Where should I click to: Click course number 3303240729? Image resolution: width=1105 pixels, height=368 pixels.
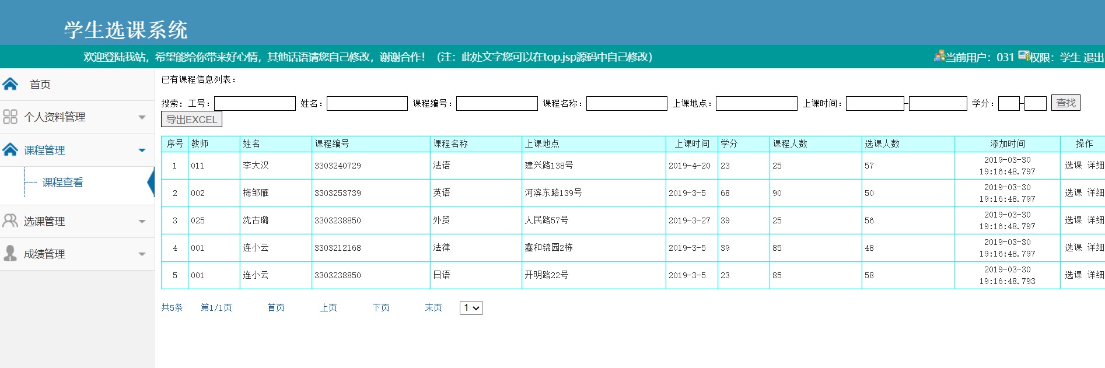[x=338, y=166]
